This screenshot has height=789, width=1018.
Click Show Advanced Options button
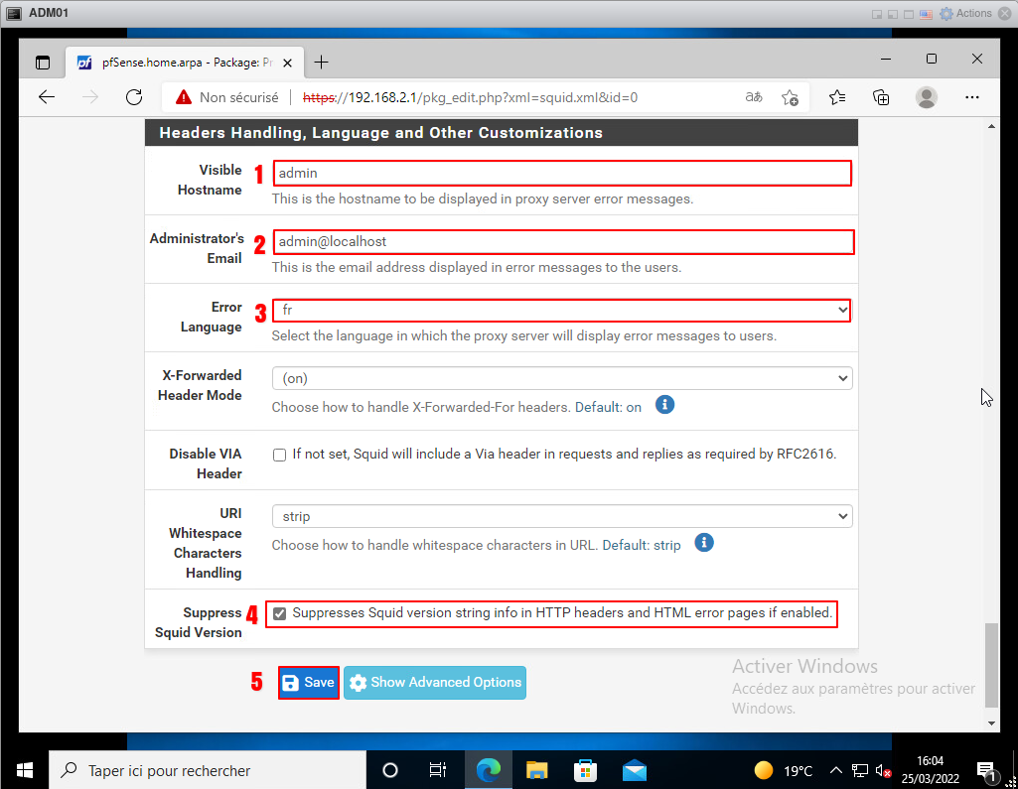[435, 683]
